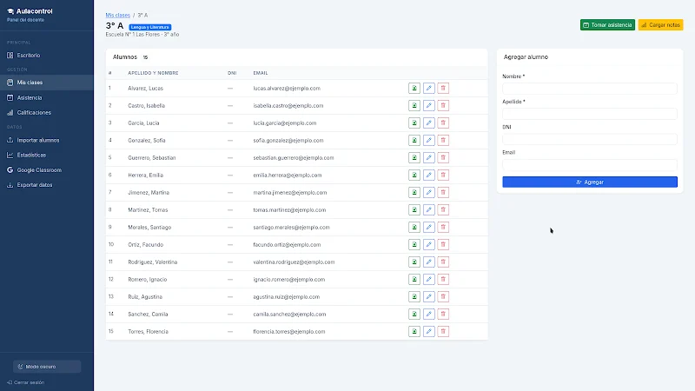Edit Morales, Santiago with pencil icon
The height and width of the screenshot is (391, 695).
point(428,227)
